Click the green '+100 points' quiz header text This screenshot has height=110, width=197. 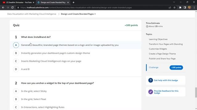[131, 25]
